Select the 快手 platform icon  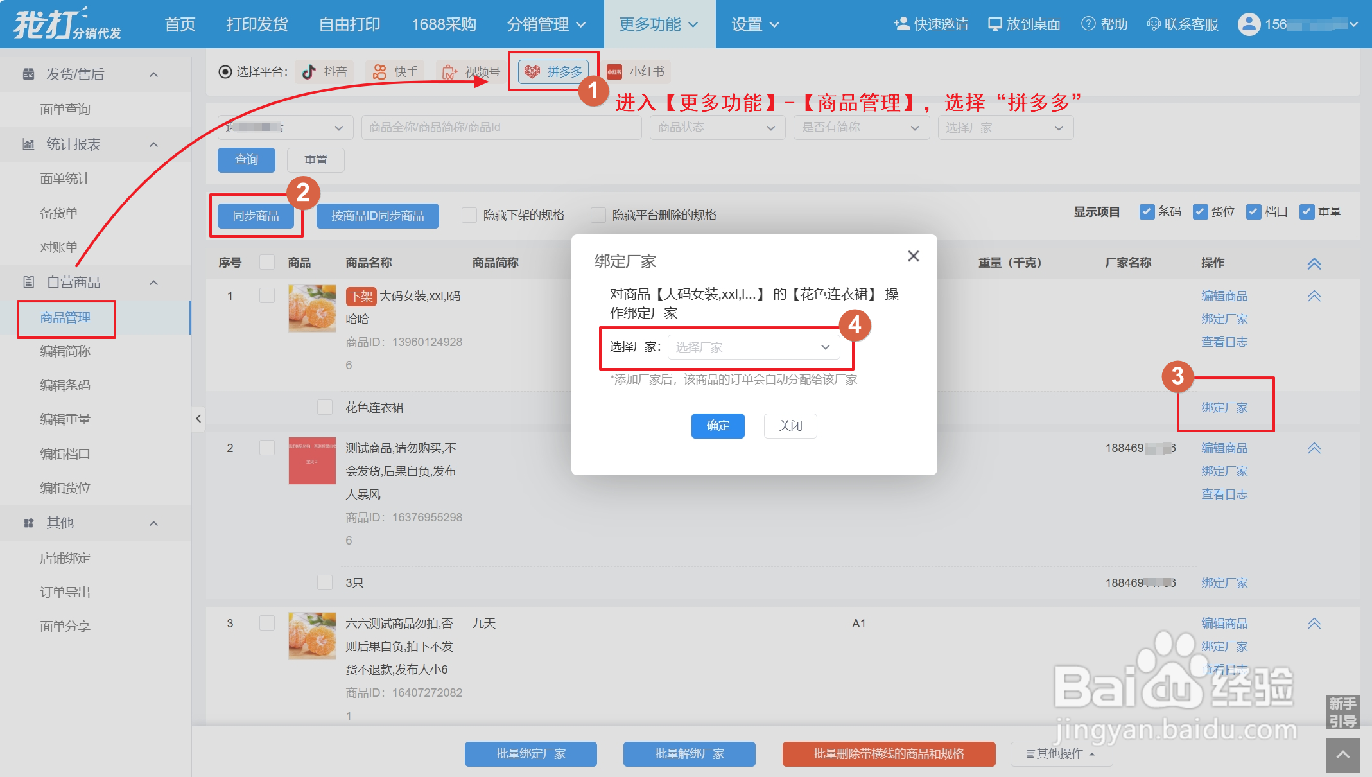[380, 71]
